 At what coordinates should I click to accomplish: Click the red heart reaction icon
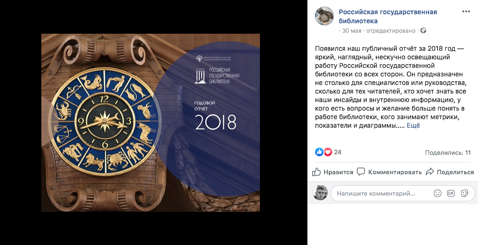click(x=328, y=152)
